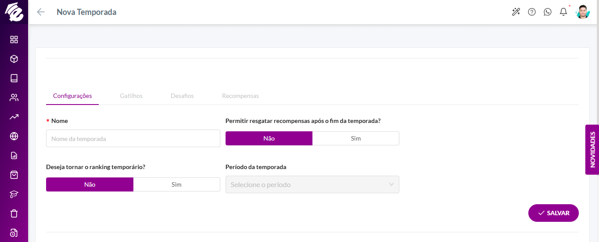
Task: Open the WhatsApp support icon
Action: coord(548,12)
